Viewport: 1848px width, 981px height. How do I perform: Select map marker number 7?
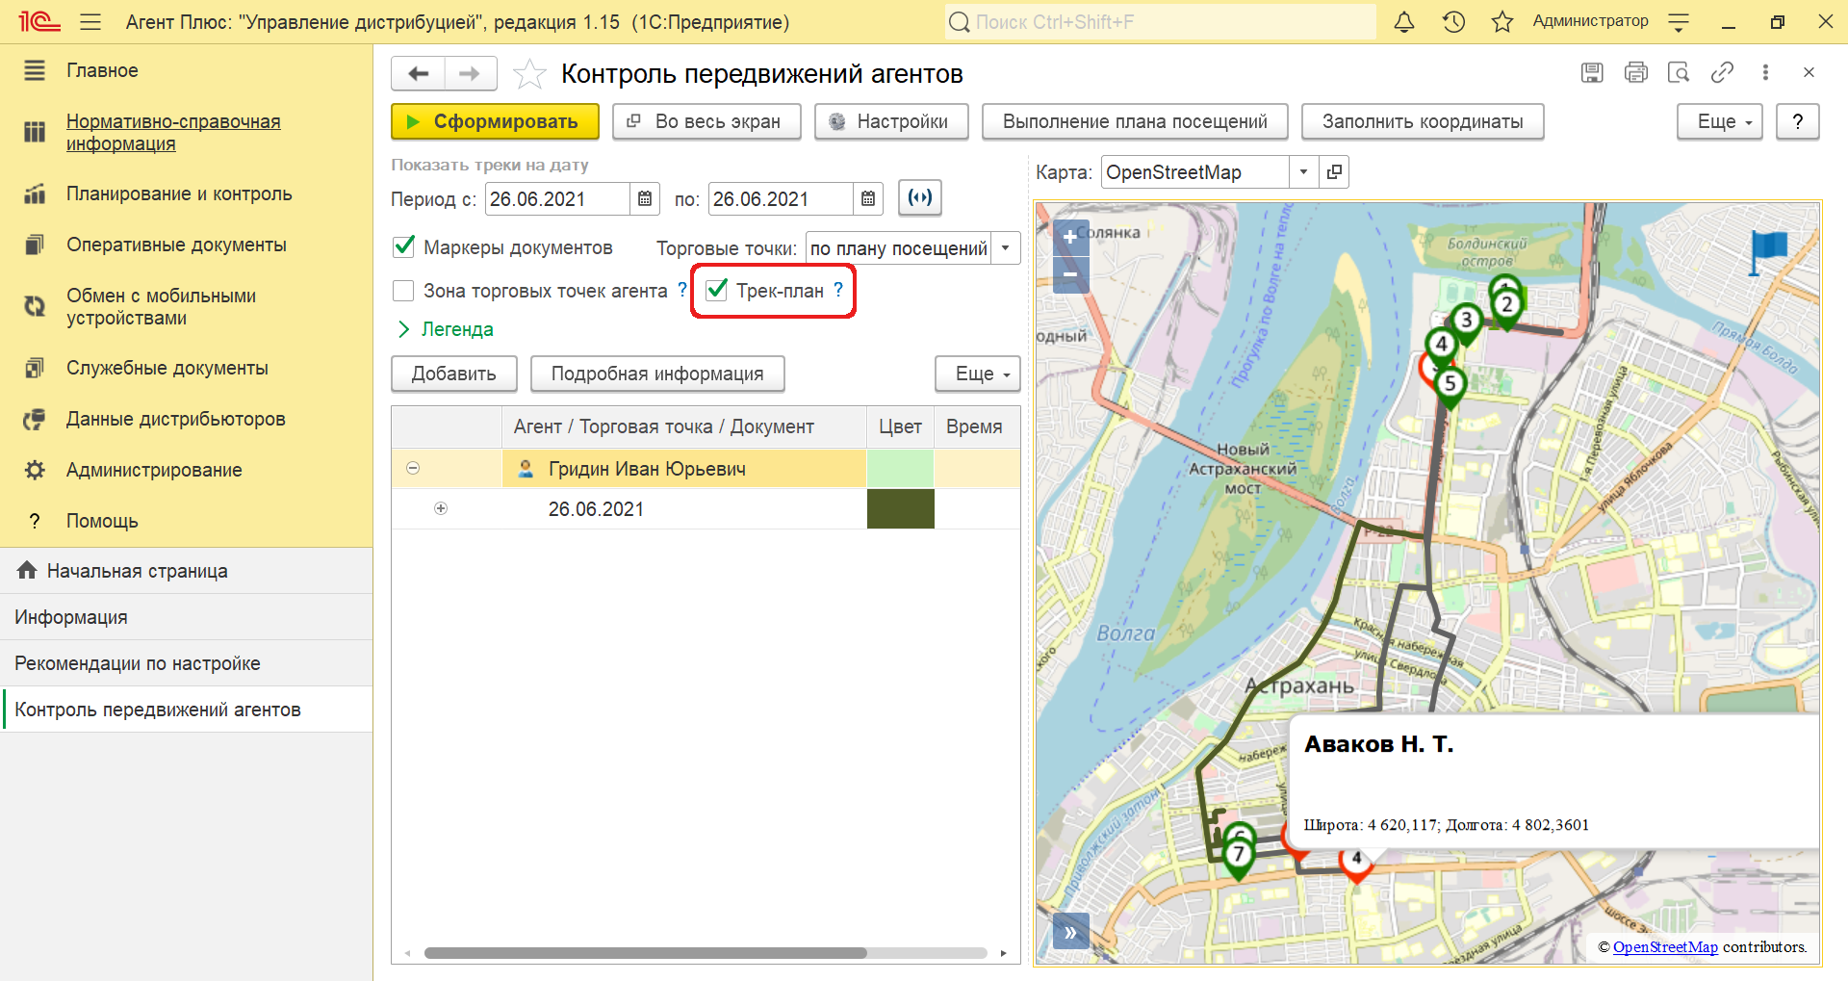point(1238,855)
